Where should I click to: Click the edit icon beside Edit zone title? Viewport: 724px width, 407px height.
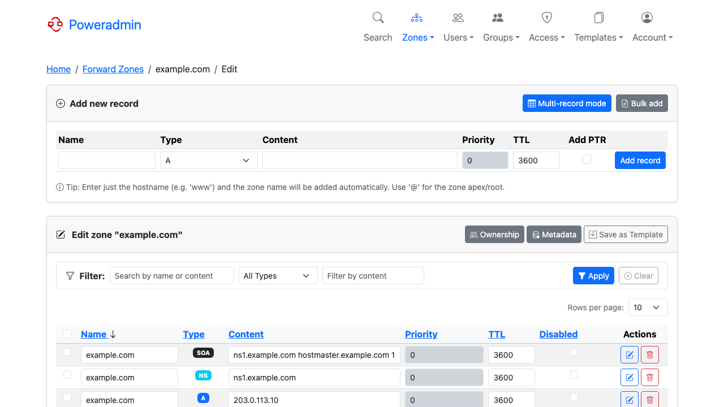point(61,235)
